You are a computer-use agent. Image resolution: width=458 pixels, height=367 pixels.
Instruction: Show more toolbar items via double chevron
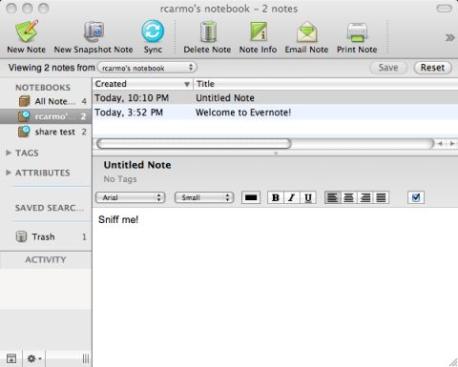(449, 38)
